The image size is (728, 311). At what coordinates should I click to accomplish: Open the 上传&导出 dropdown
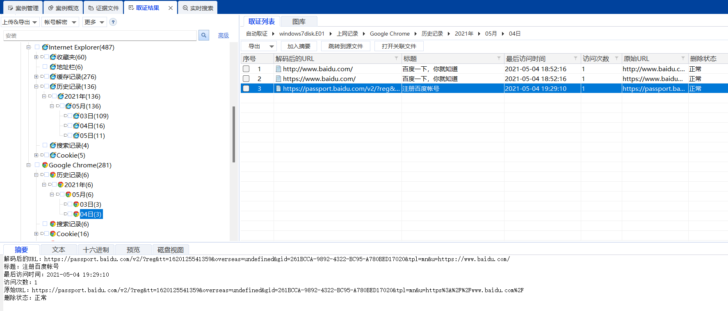pyautogui.click(x=20, y=22)
